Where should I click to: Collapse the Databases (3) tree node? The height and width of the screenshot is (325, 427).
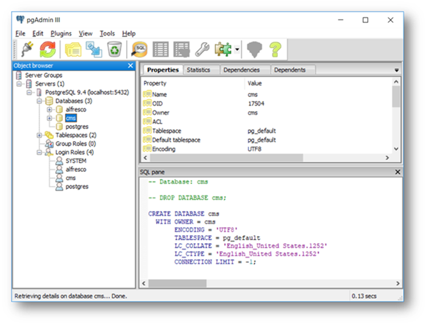point(40,101)
